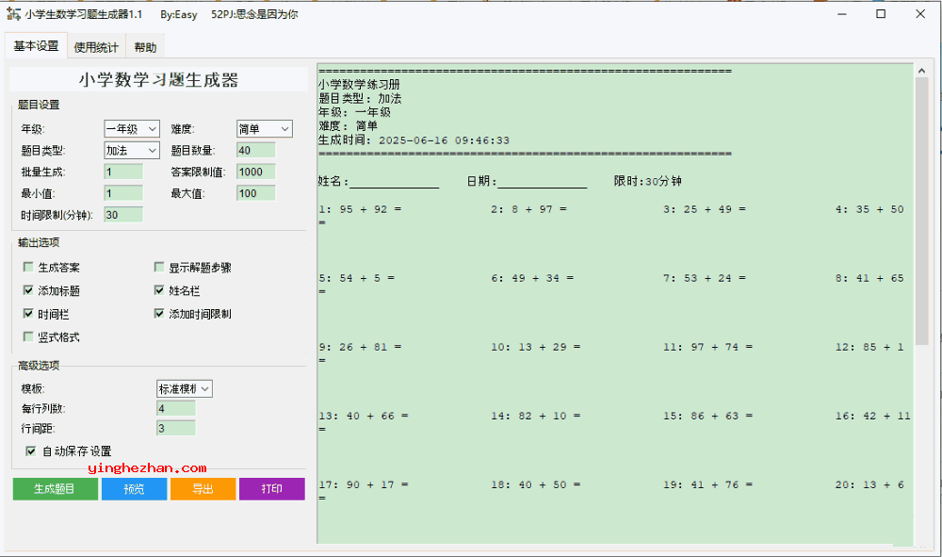
Task: Click the vertical scrollbar thumb in preview
Action: (x=921, y=211)
